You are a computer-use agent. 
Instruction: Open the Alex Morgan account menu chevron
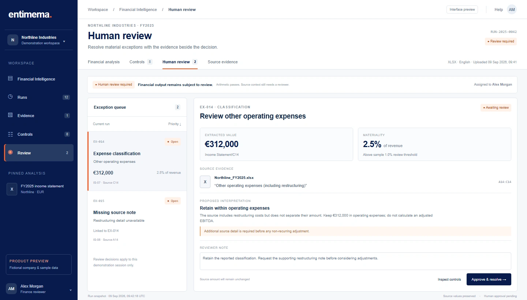pos(70,290)
